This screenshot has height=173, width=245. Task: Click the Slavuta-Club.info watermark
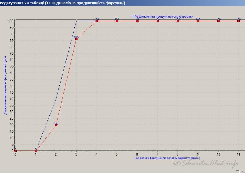206,164
